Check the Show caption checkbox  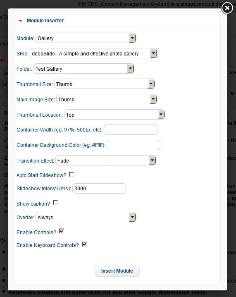coord(55,203)
